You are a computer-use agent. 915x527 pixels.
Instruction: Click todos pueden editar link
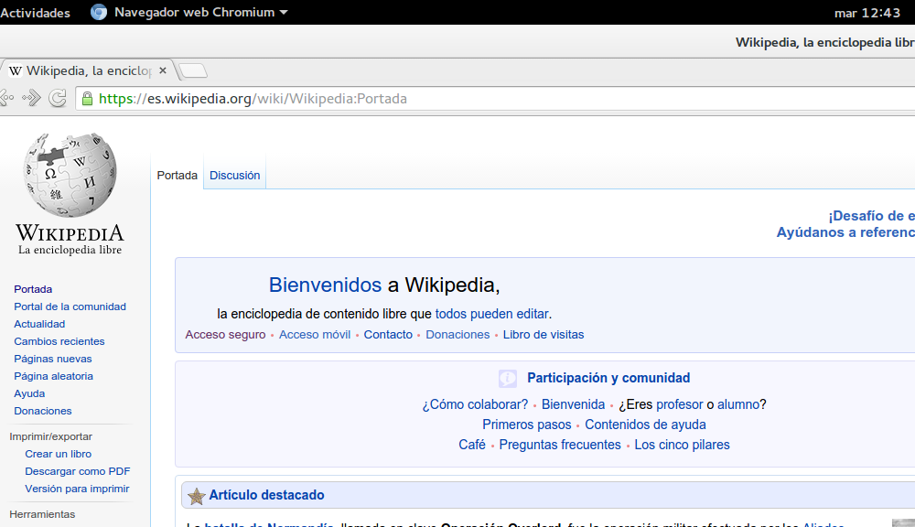(x=492, y=314)
